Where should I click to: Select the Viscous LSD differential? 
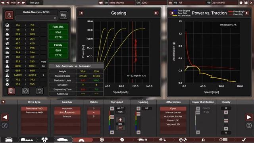[173, 124]
